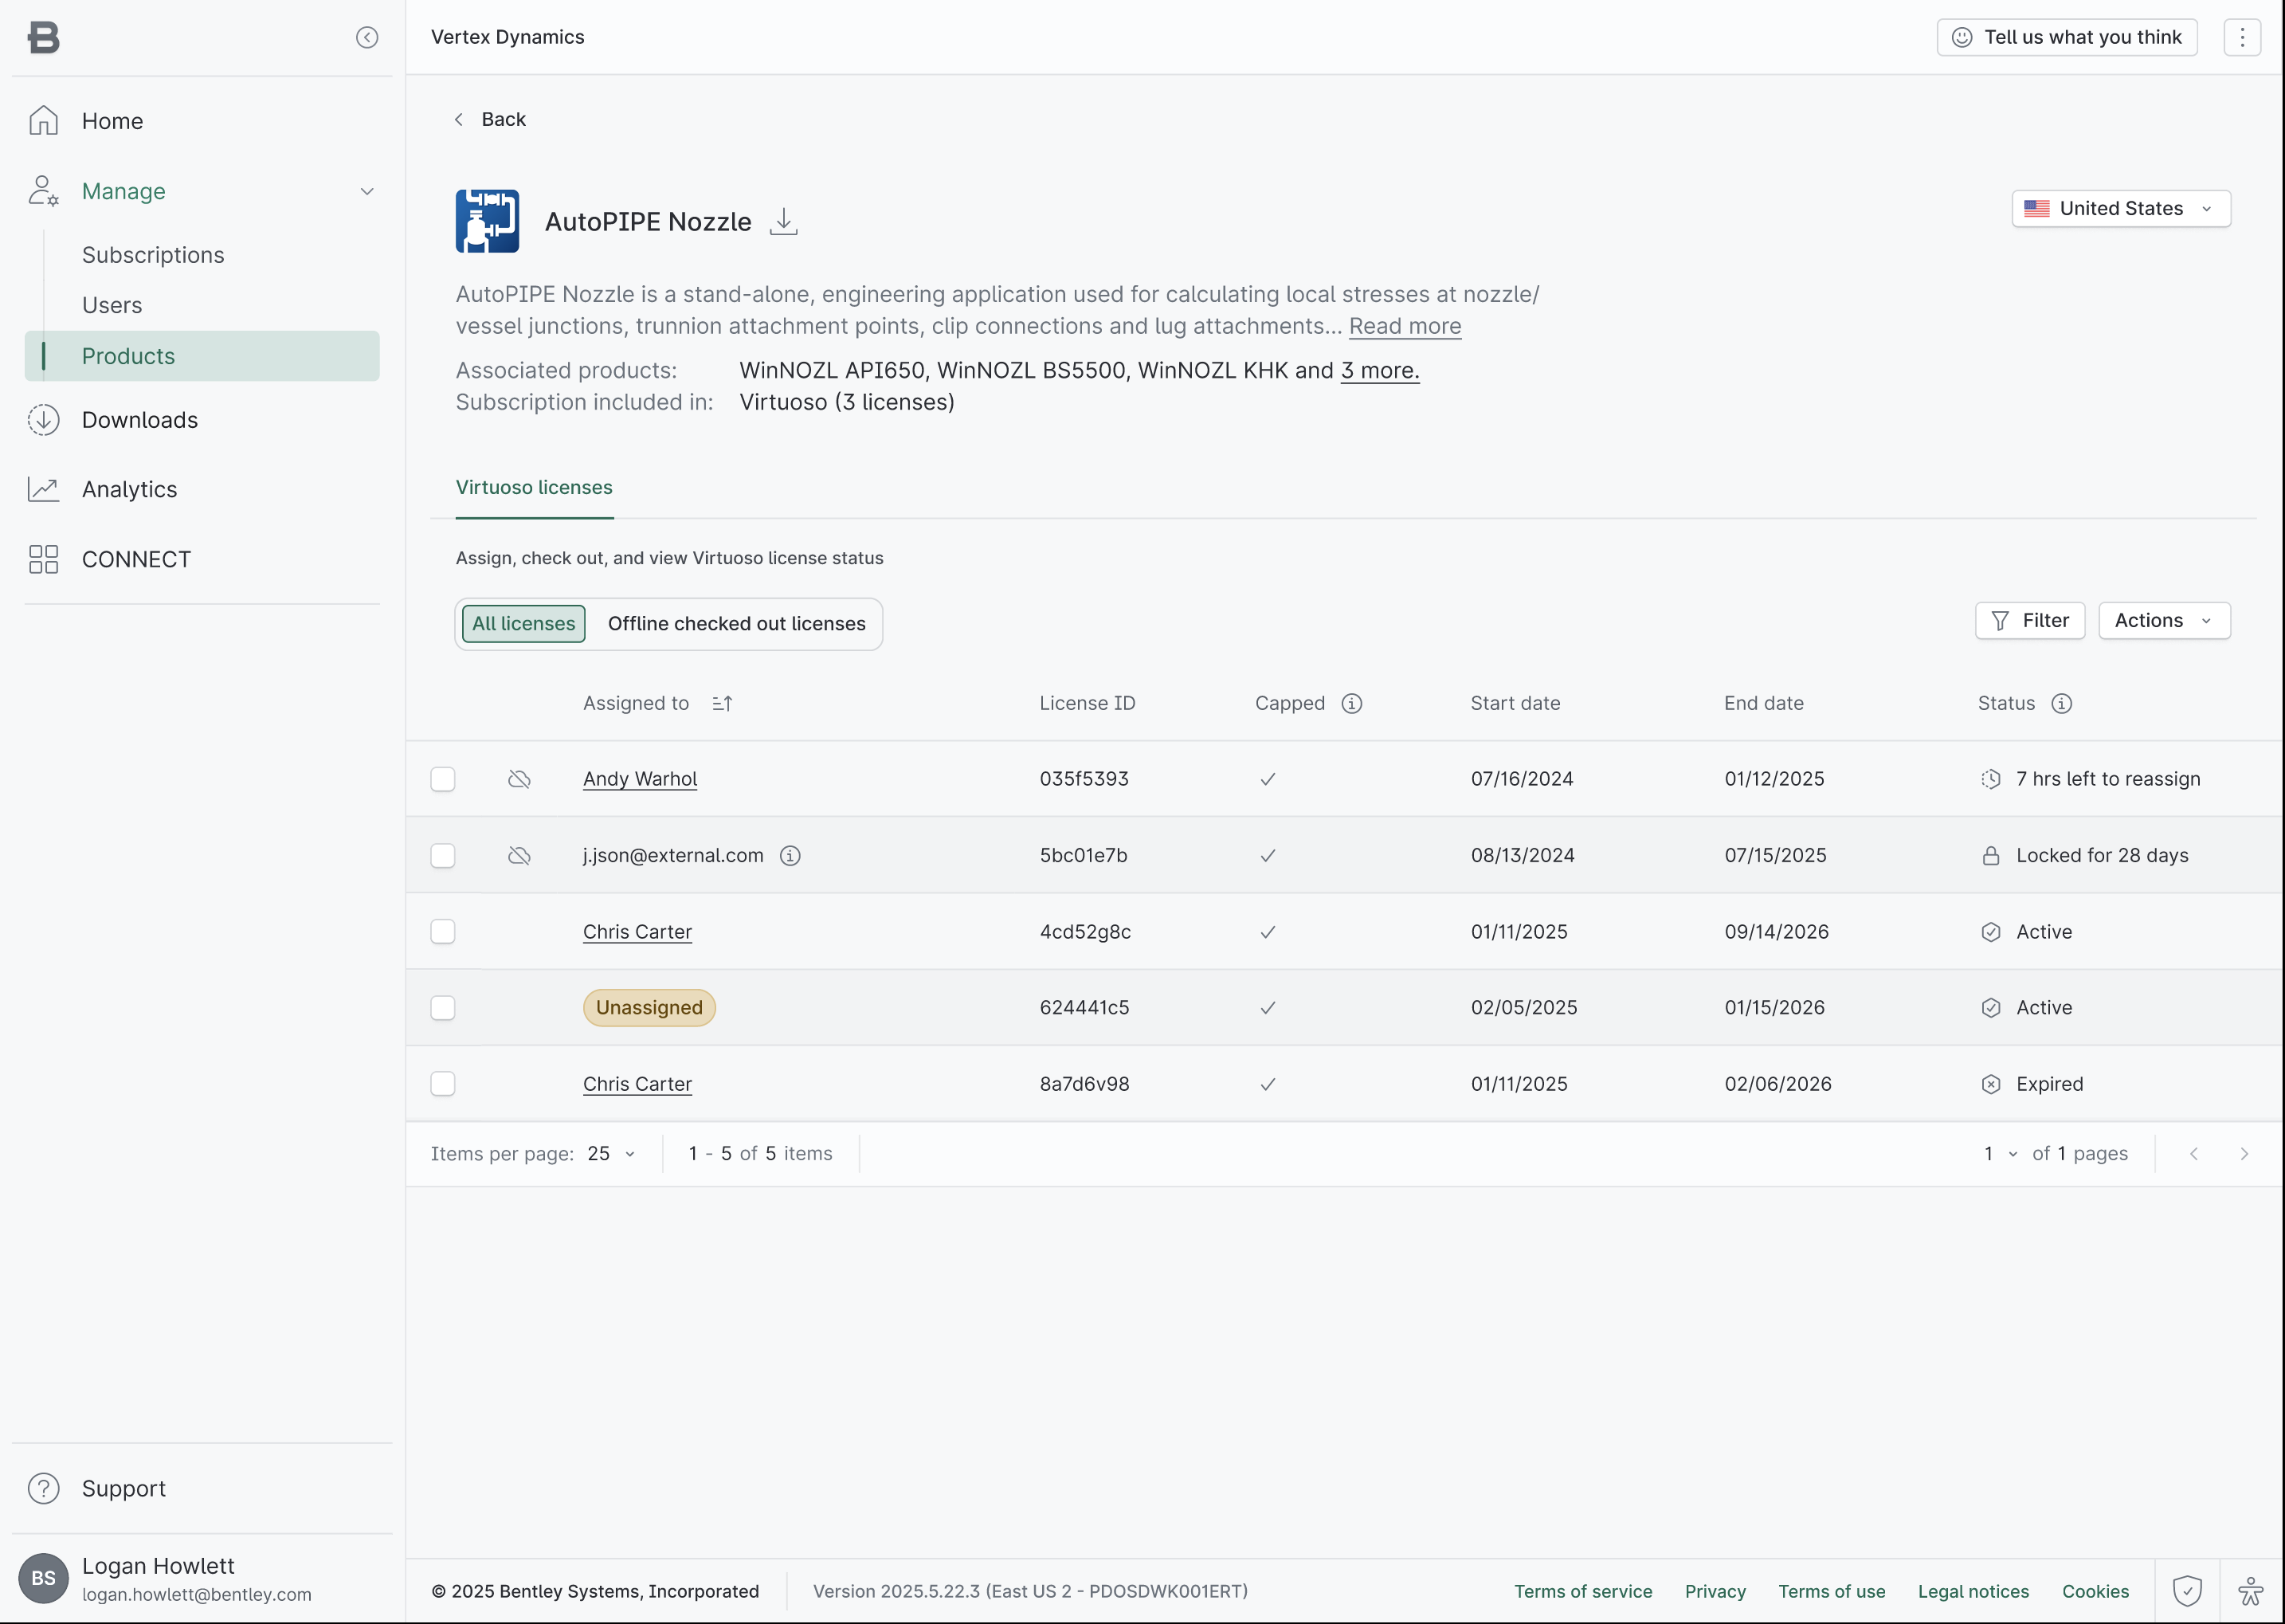Go to next page arrow
Viewport: 2285px width, 1624px height.
click(x=2244, y=1154)
